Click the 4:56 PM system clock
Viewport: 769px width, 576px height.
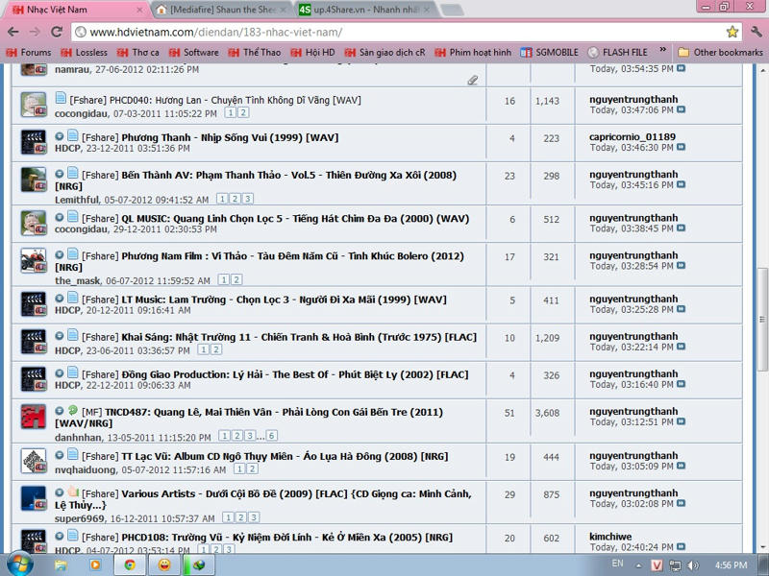click(732, 565)
